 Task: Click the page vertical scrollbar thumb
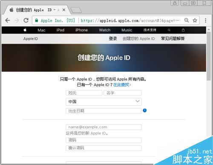click(209, 56)
